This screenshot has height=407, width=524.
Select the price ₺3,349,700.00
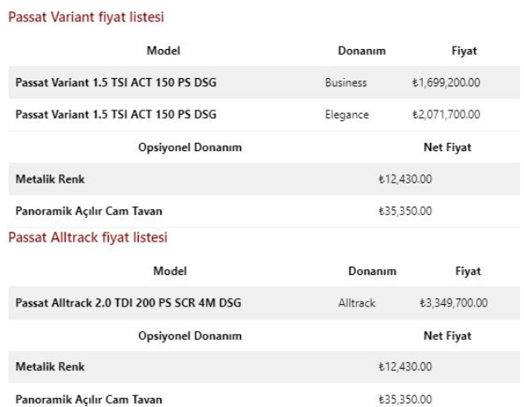coord(453,302)
